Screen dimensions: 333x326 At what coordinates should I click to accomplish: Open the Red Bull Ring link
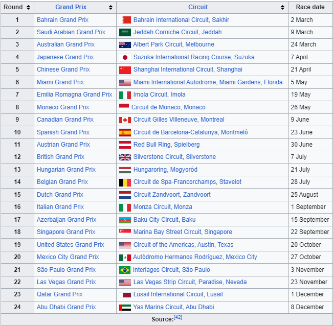click(152, 145)
